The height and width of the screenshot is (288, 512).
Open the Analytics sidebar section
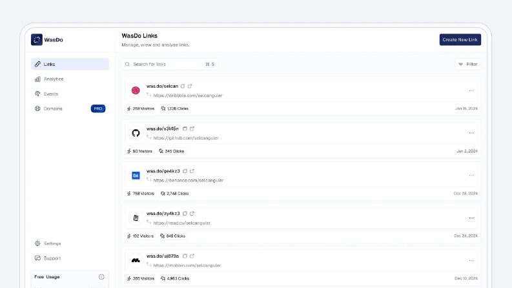point(70,79)
